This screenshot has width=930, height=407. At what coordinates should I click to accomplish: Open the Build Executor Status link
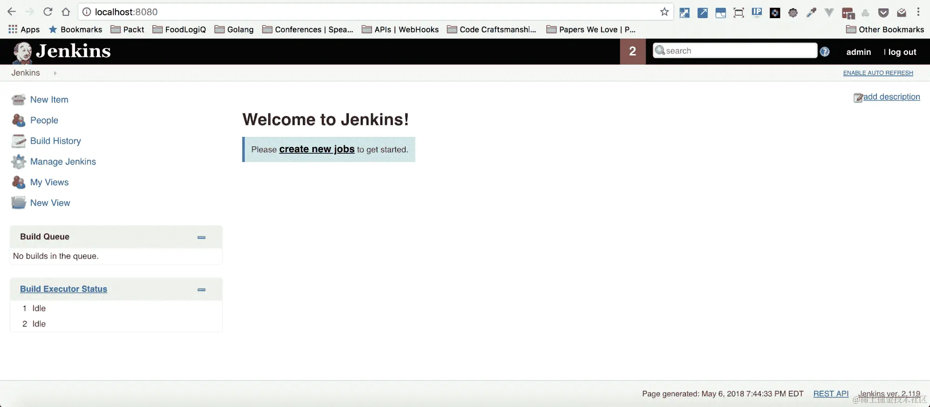point(63,289)
